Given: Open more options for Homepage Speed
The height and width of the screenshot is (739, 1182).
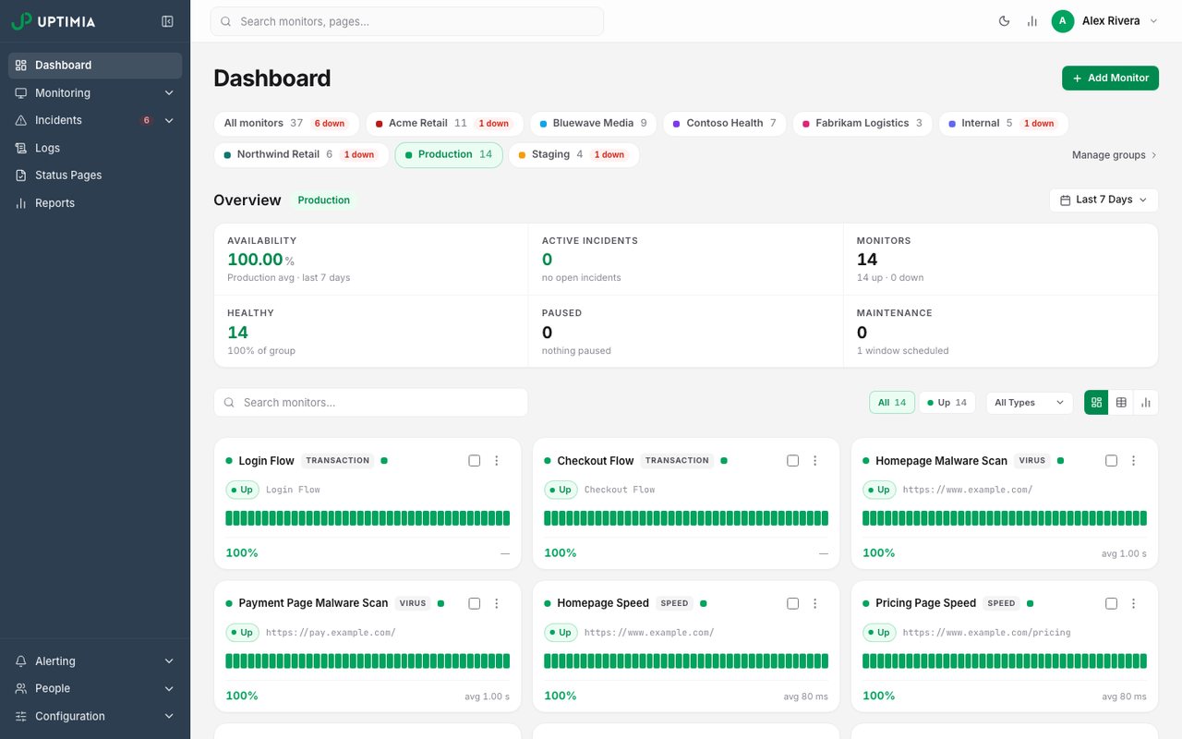Looking at the screenshot, I should (x=815, y=603).
